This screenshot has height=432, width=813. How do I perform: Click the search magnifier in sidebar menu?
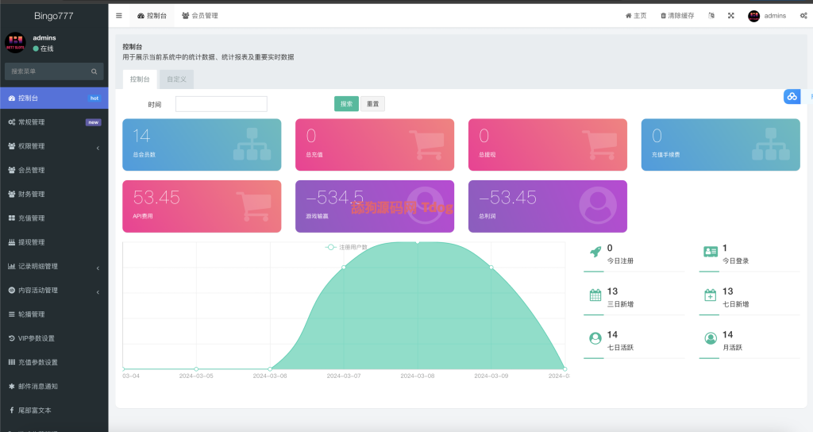coord(94,71)
